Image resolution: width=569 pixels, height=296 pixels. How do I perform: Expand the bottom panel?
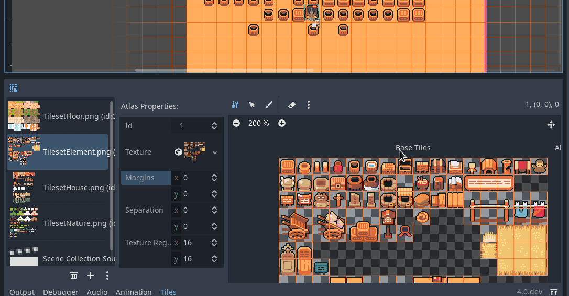click(x=554, y=292)
